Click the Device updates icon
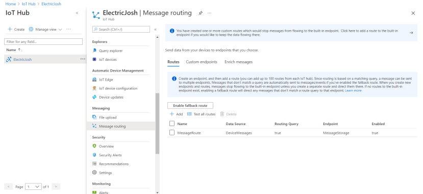Viewport: 423px width, 194px height. click(94, 97)
